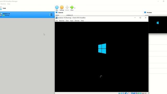Click the audio status bar icon

(x=123, y=93)
